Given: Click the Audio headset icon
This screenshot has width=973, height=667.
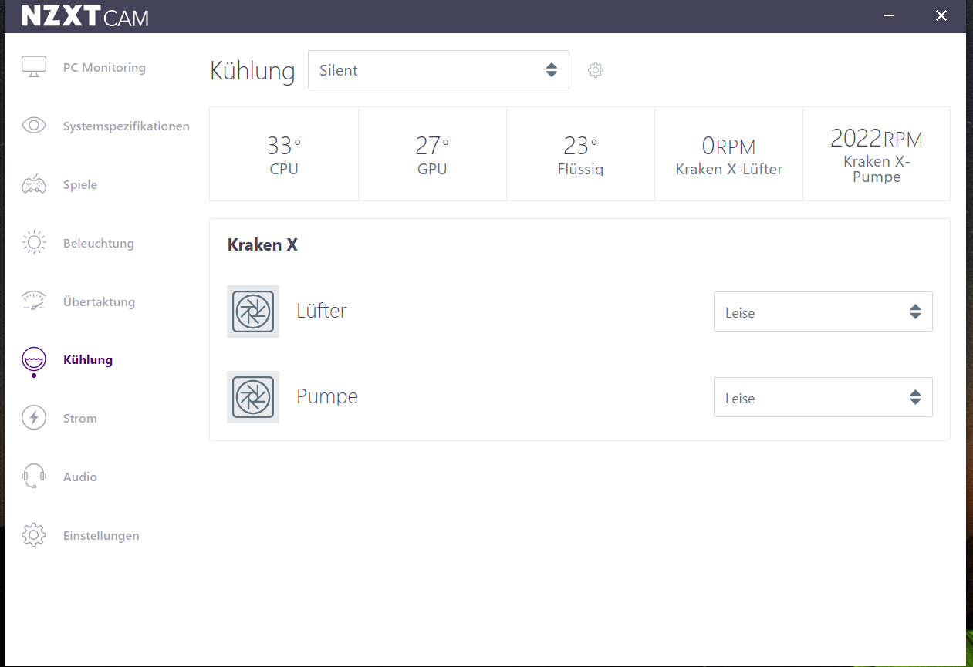Looking at the screenshot, I should point(34,477).
